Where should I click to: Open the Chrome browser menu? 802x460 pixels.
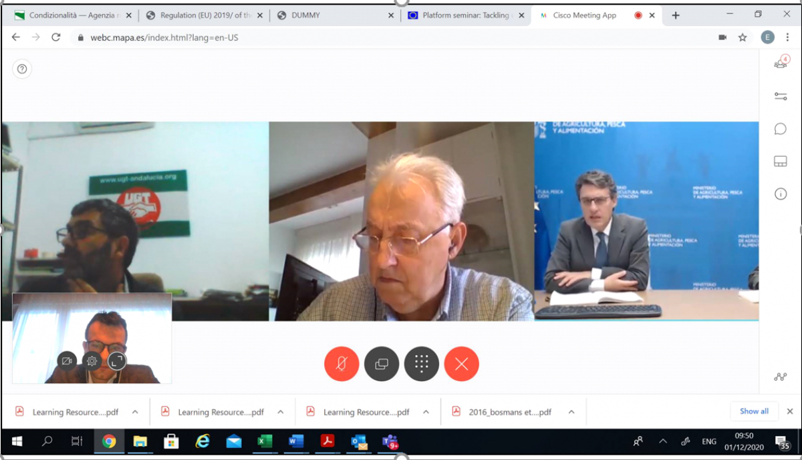(x=789, y=37)
